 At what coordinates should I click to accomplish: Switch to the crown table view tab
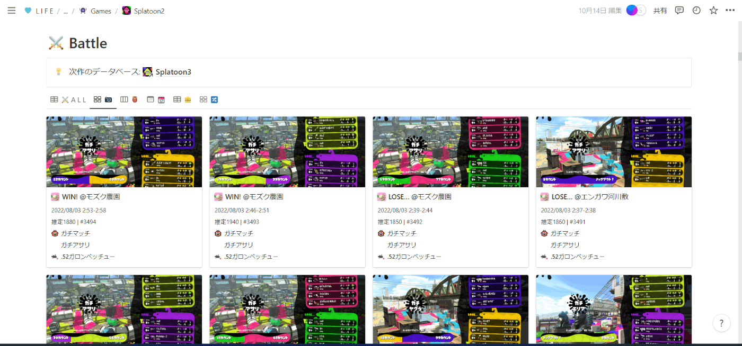pos(182,99)
